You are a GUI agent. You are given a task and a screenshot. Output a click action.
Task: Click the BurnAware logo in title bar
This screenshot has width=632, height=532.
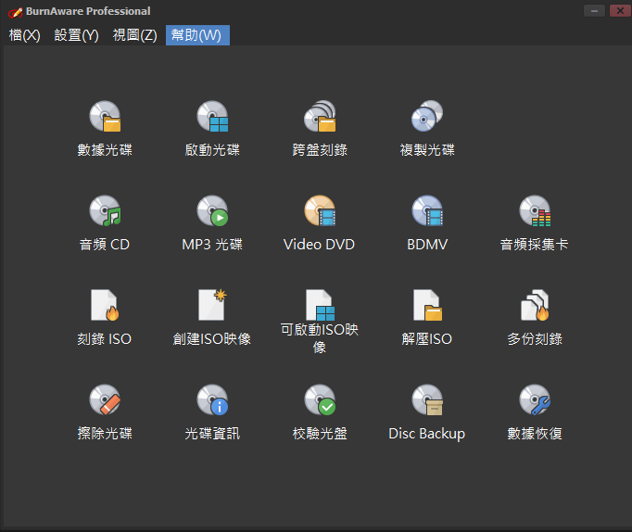(x=16, y=12)
